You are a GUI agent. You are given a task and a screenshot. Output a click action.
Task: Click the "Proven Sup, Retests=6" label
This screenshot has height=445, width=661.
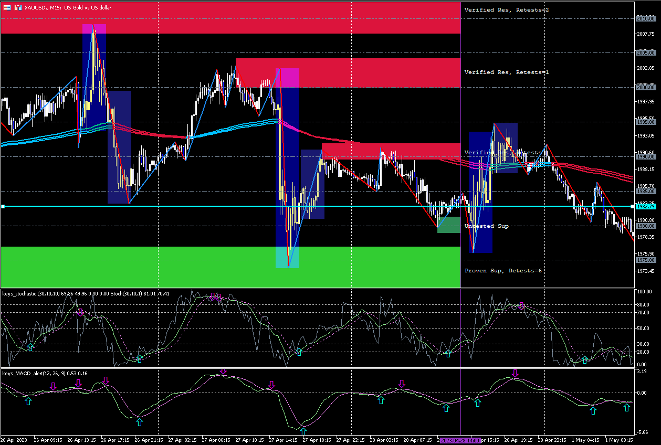pos(503,271)
